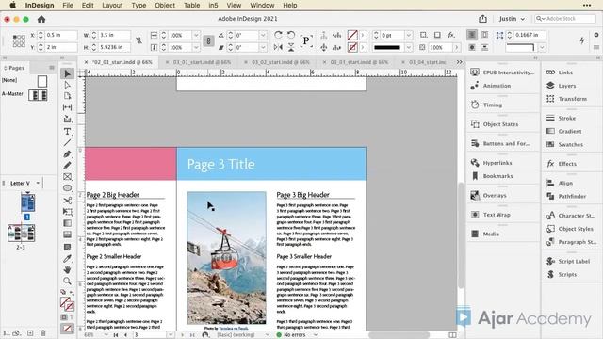Viewport: 603px width, 339px height.
Task: Click fill/stroke swatch in toolbox
Action: (x=67, y=303)
